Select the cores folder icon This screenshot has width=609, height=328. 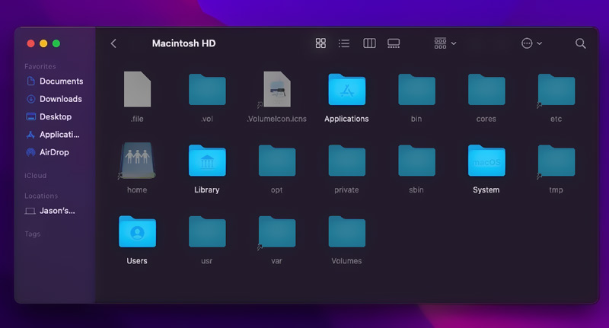coord(486,89)
